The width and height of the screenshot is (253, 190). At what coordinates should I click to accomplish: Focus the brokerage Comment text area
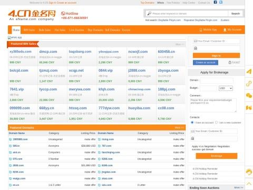pos(213,105)
